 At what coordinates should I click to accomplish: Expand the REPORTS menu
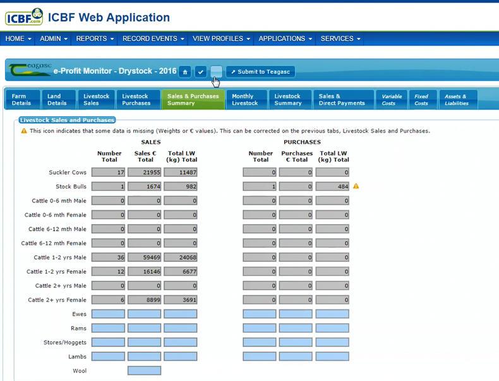point(95,39)
